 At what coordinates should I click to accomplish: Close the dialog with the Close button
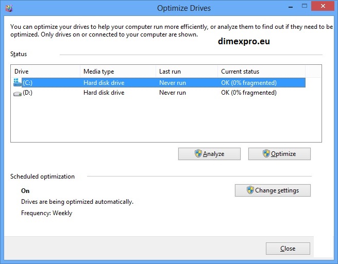pyautogui.click(x=288, y=249)
